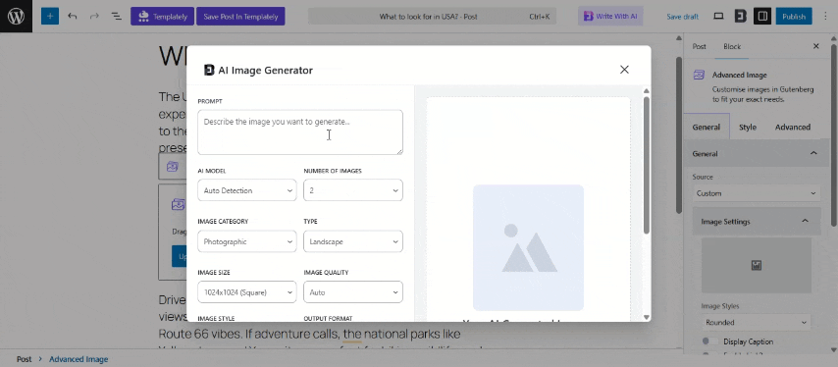The width and height of the screenshot is (838, 367).
Task: Click the image placeholder thumbnail in sidebar
Action: tap(757, 266)
